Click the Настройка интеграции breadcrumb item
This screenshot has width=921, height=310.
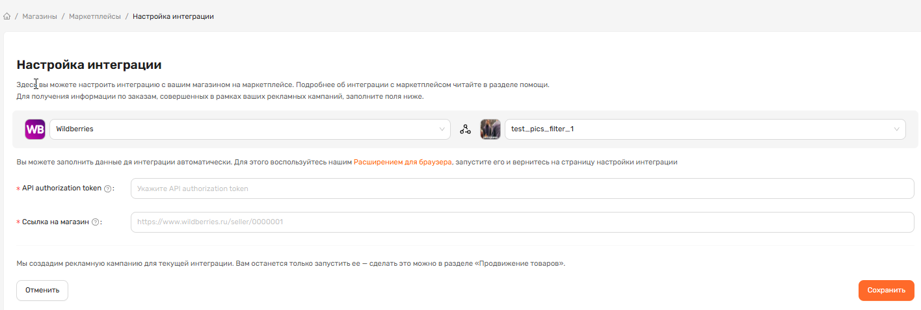click(x=173, y=16)
